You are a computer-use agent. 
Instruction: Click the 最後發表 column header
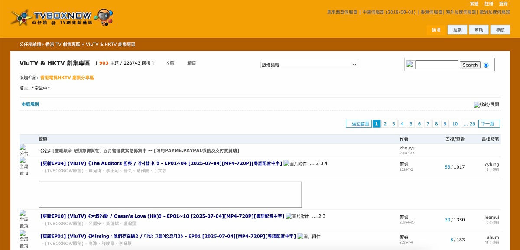click(490, 139)
